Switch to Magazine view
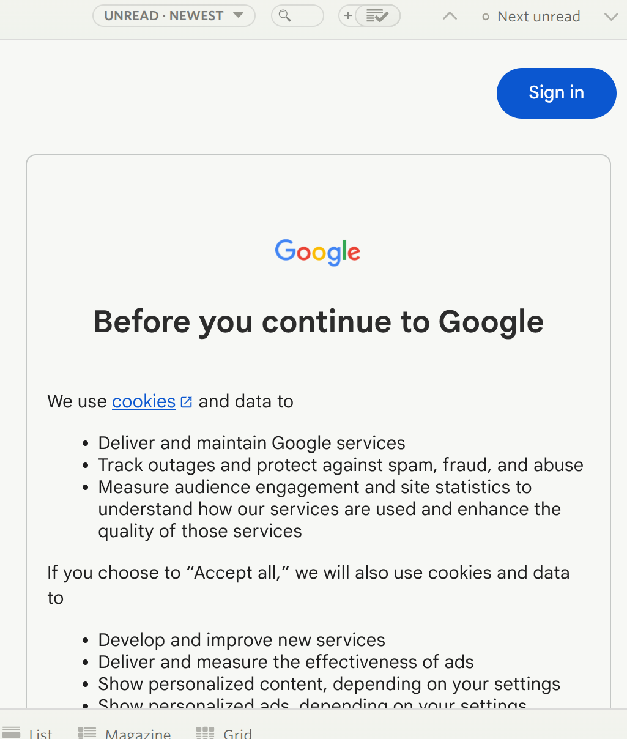 pyautogui.click(x=138, y=733)
